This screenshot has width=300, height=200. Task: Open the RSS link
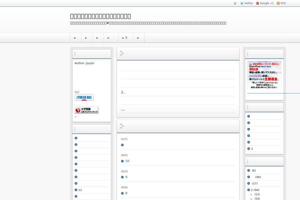(x=283, y=3)
